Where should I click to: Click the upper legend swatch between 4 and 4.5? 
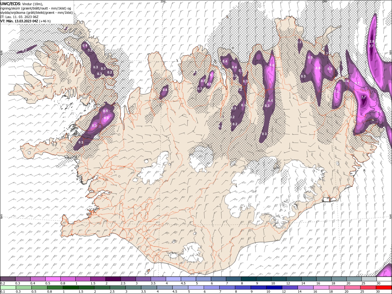[x=173, y=279]
